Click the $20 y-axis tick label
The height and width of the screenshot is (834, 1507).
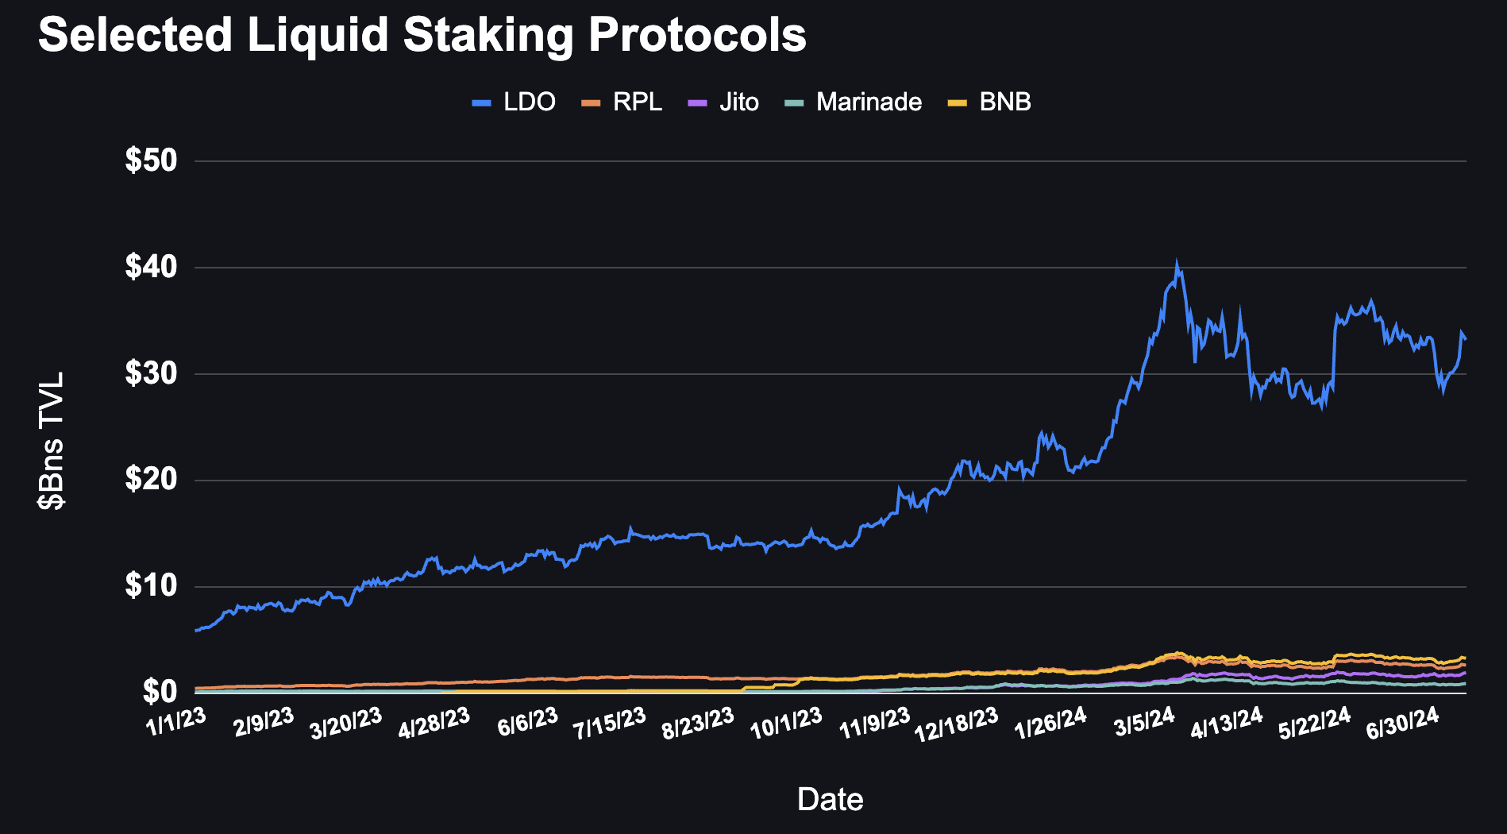pos(151,480)
